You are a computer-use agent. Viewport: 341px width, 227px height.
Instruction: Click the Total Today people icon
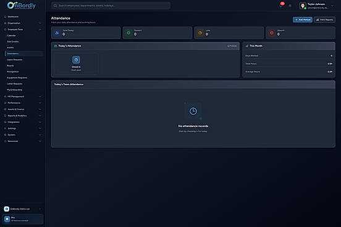coord(57,33)
